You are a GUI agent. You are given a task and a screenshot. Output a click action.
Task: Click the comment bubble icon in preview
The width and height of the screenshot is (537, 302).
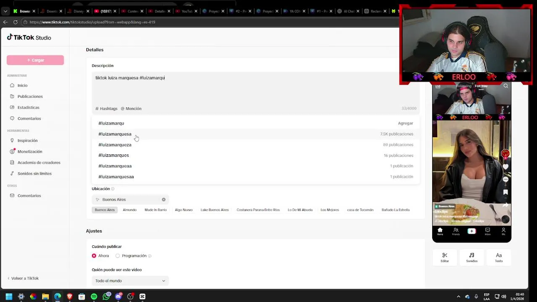click(x=506, y=180)
